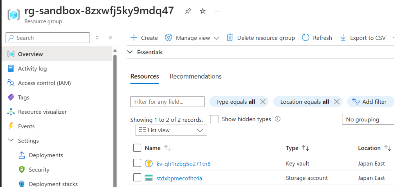
Task: Open the kv-qh1rzbg5o271tn8 key vault link
Action: (184, 164)
